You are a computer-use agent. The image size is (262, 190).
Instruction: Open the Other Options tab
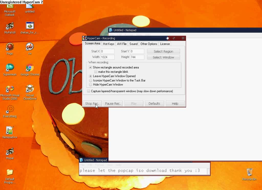(149, 44)
